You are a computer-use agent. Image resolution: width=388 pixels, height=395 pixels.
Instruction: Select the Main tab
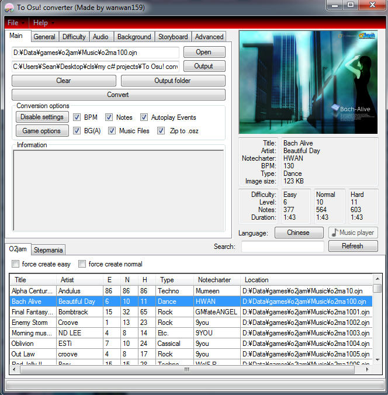(16, 36)
